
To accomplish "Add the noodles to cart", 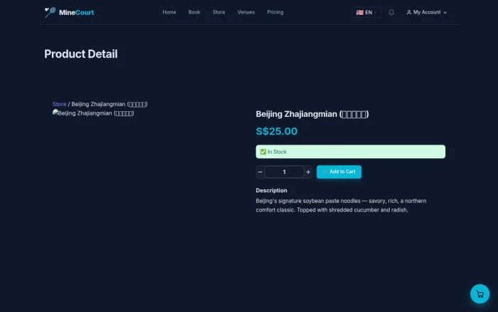I will point(339,172).
